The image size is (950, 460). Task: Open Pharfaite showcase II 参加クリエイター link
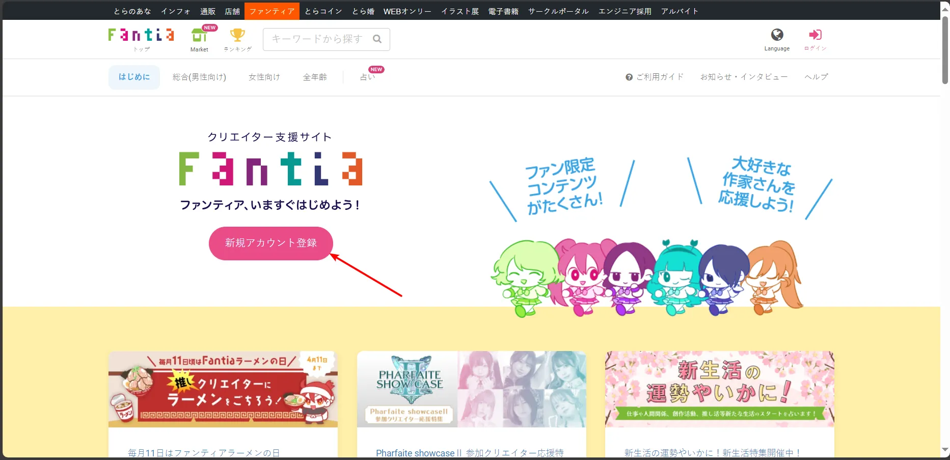coord(470,453)
